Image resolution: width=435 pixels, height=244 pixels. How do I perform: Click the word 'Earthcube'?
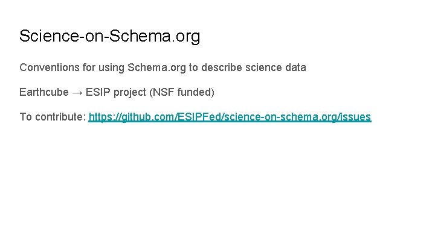43,92
